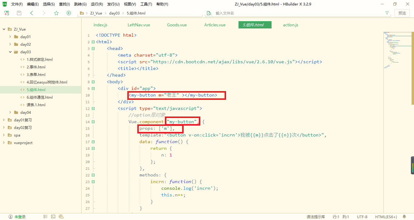The height and width of the screenshot is (220, 414).
Task: Open the 视图(V) menu
Action: coord(130,4)
